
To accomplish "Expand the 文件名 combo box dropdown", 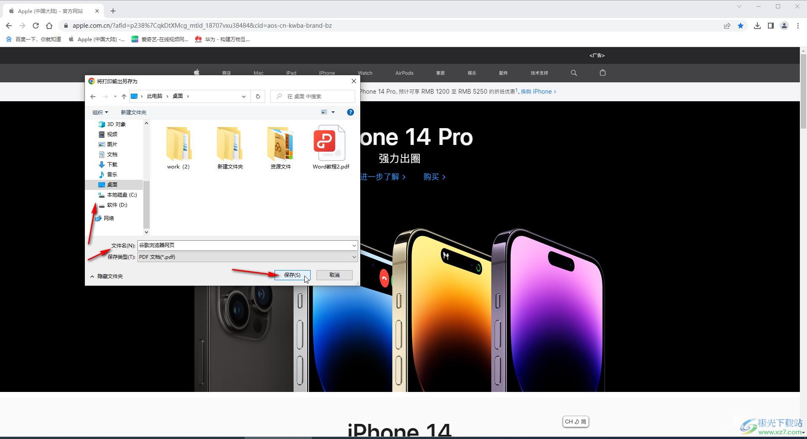I will pos(354,245).
